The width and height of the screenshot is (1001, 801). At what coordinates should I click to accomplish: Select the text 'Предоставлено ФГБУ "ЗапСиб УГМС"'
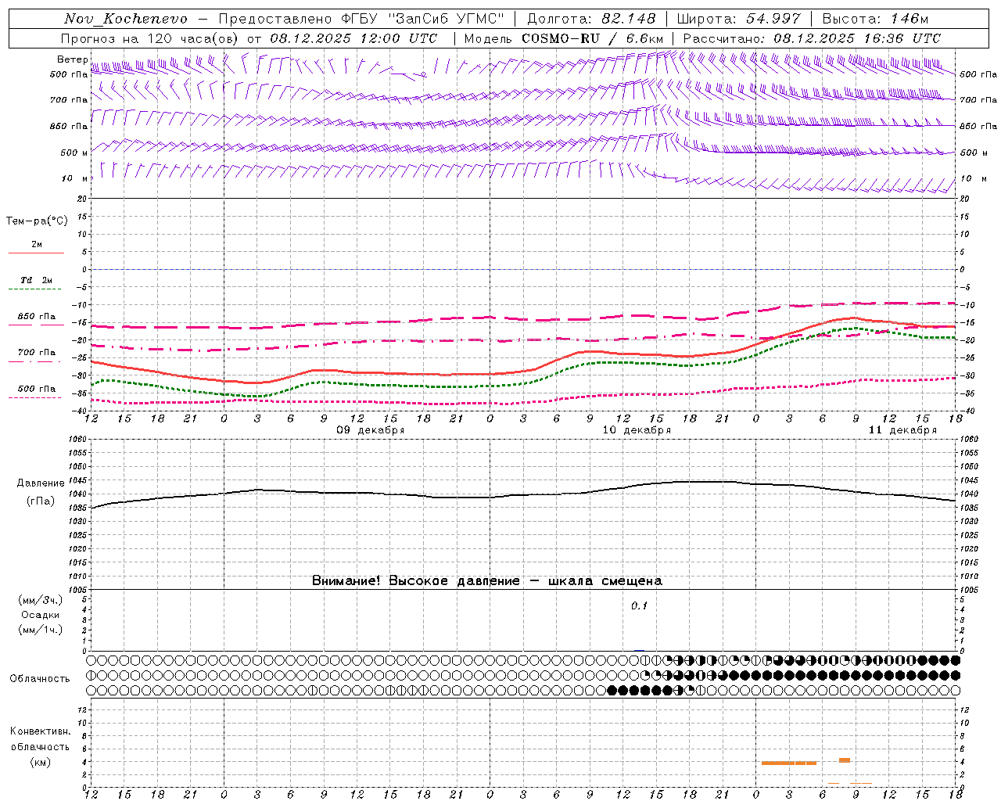point(361,19)
